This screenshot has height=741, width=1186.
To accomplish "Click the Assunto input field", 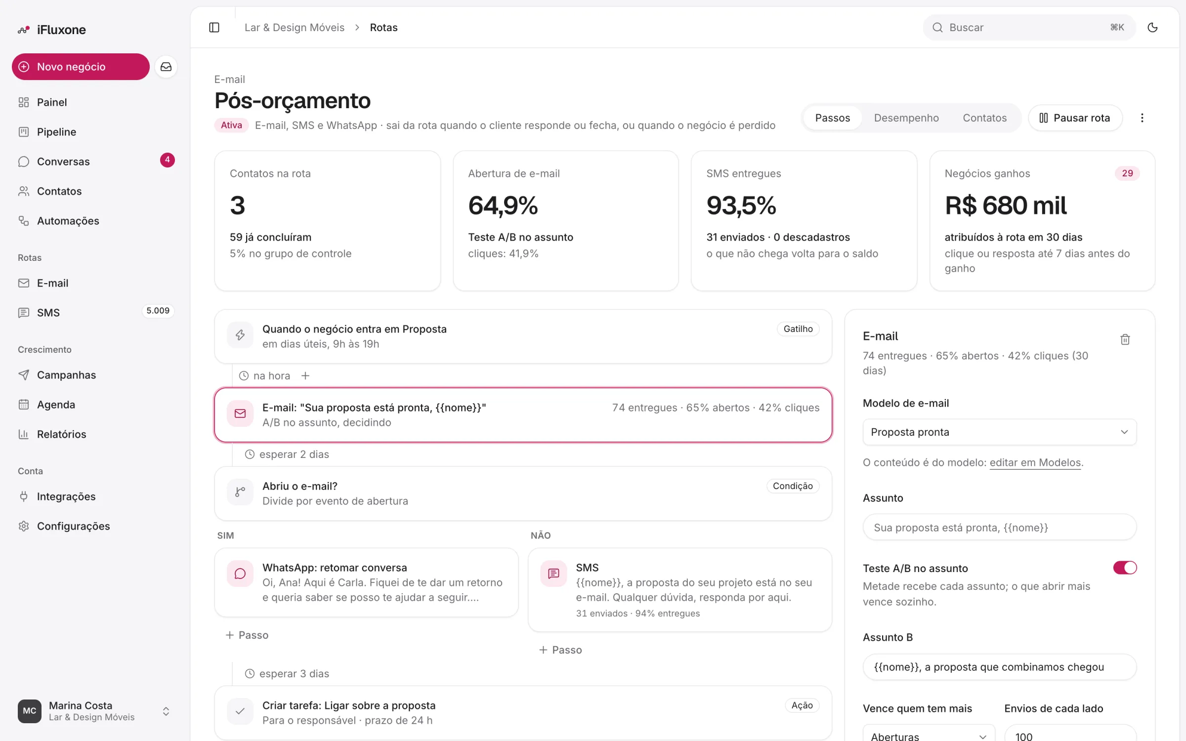I will (x=999, y=528).
